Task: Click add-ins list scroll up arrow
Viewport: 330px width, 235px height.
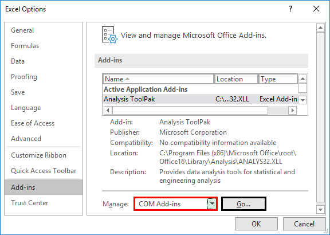Action: (x=302, y=79)
